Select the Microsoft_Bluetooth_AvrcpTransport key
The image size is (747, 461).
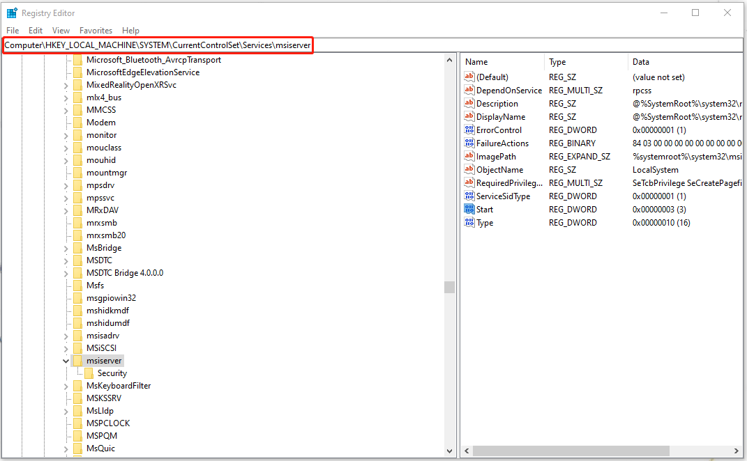pyautogui.click(x=153, y=60)
